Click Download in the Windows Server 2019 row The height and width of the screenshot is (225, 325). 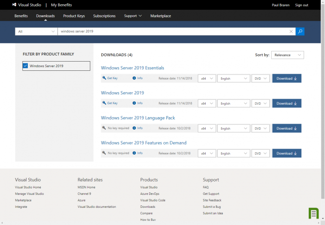tap(286, 103)
